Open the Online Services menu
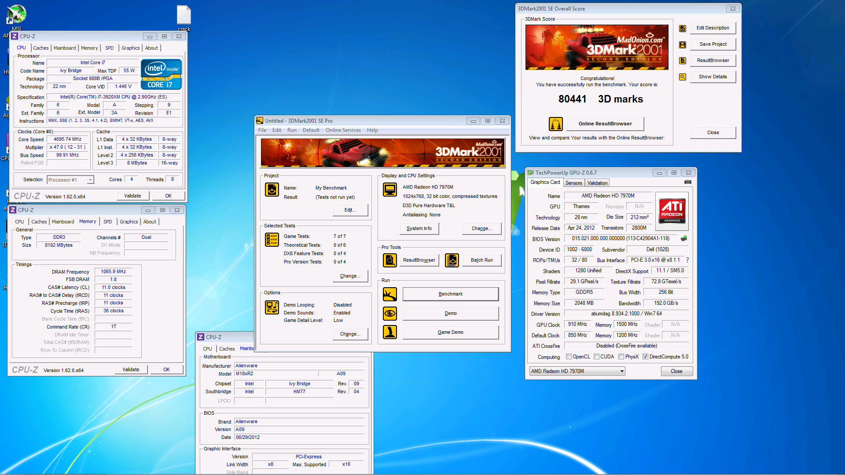Viewport: 845px width, 475px height. (343, 130)
